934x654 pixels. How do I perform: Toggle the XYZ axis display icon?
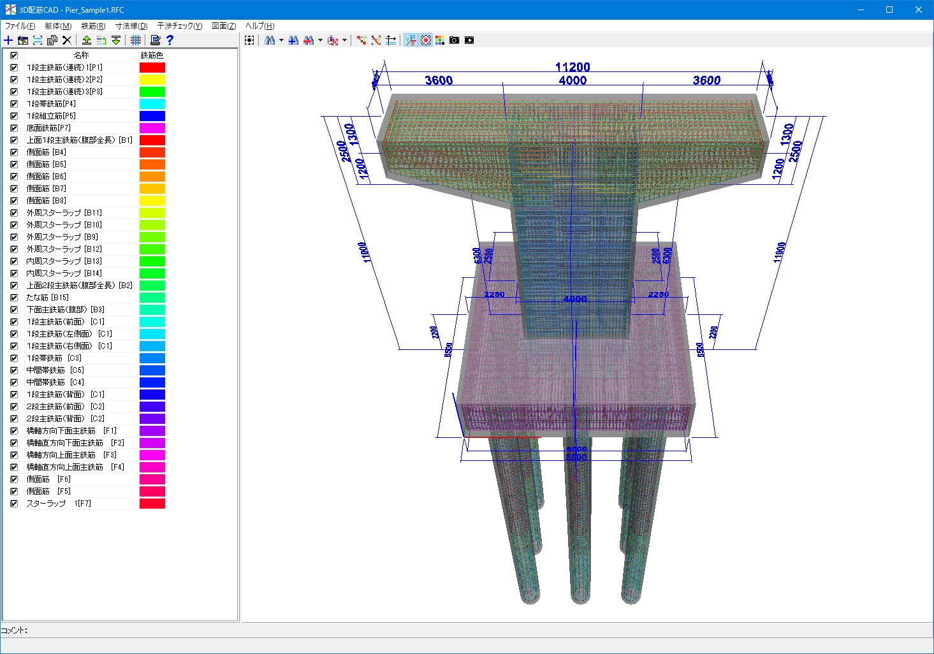point(411,40)
